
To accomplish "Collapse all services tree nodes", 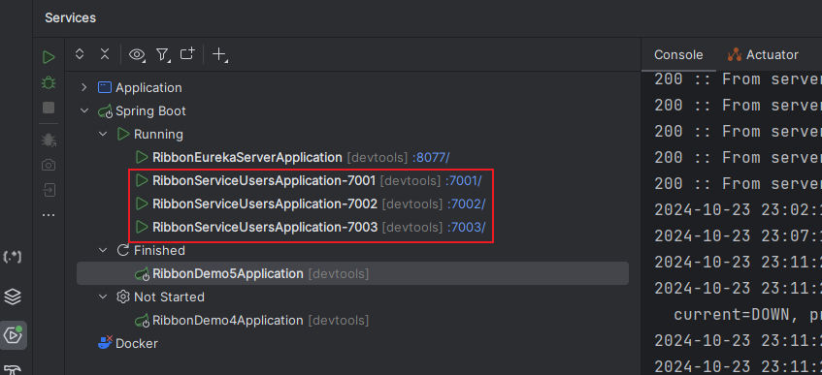I will coord(105,53).
